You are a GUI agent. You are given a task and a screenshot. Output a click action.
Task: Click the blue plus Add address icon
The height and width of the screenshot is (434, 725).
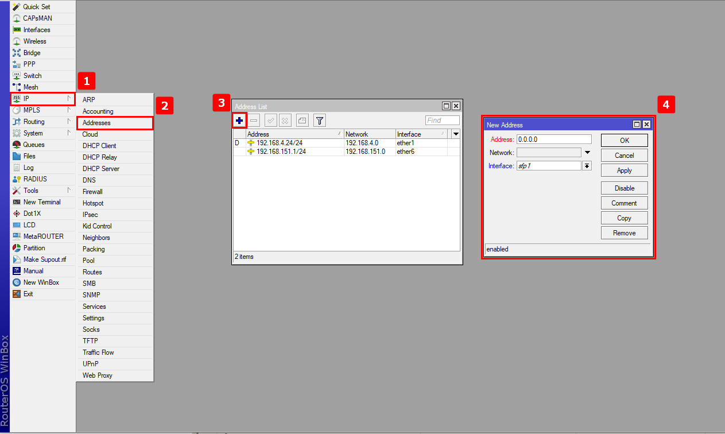click(x=239, y=120)
